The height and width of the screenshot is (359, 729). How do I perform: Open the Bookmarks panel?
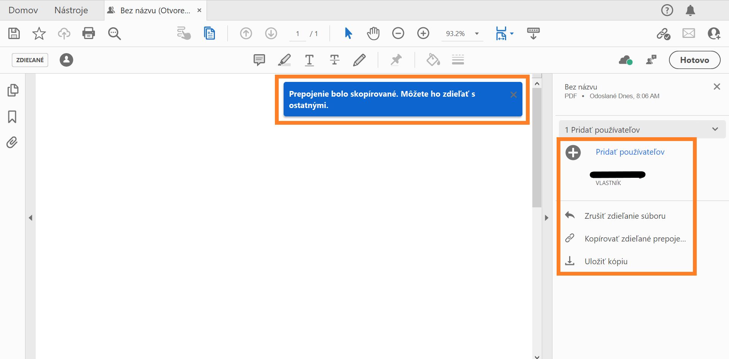pyautogui.click(x=12, y=117)
